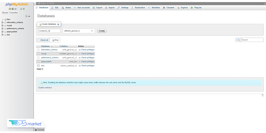Image resolution: width=266 pixels, height=133 pixels.
Task: Go to the Export tab
Action: (97, 8)
